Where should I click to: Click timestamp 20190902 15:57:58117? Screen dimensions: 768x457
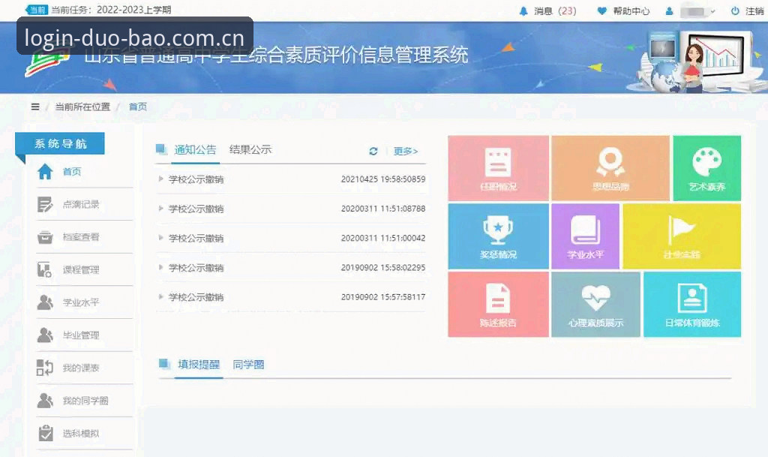pyautogui.click(x=383, y=297)
